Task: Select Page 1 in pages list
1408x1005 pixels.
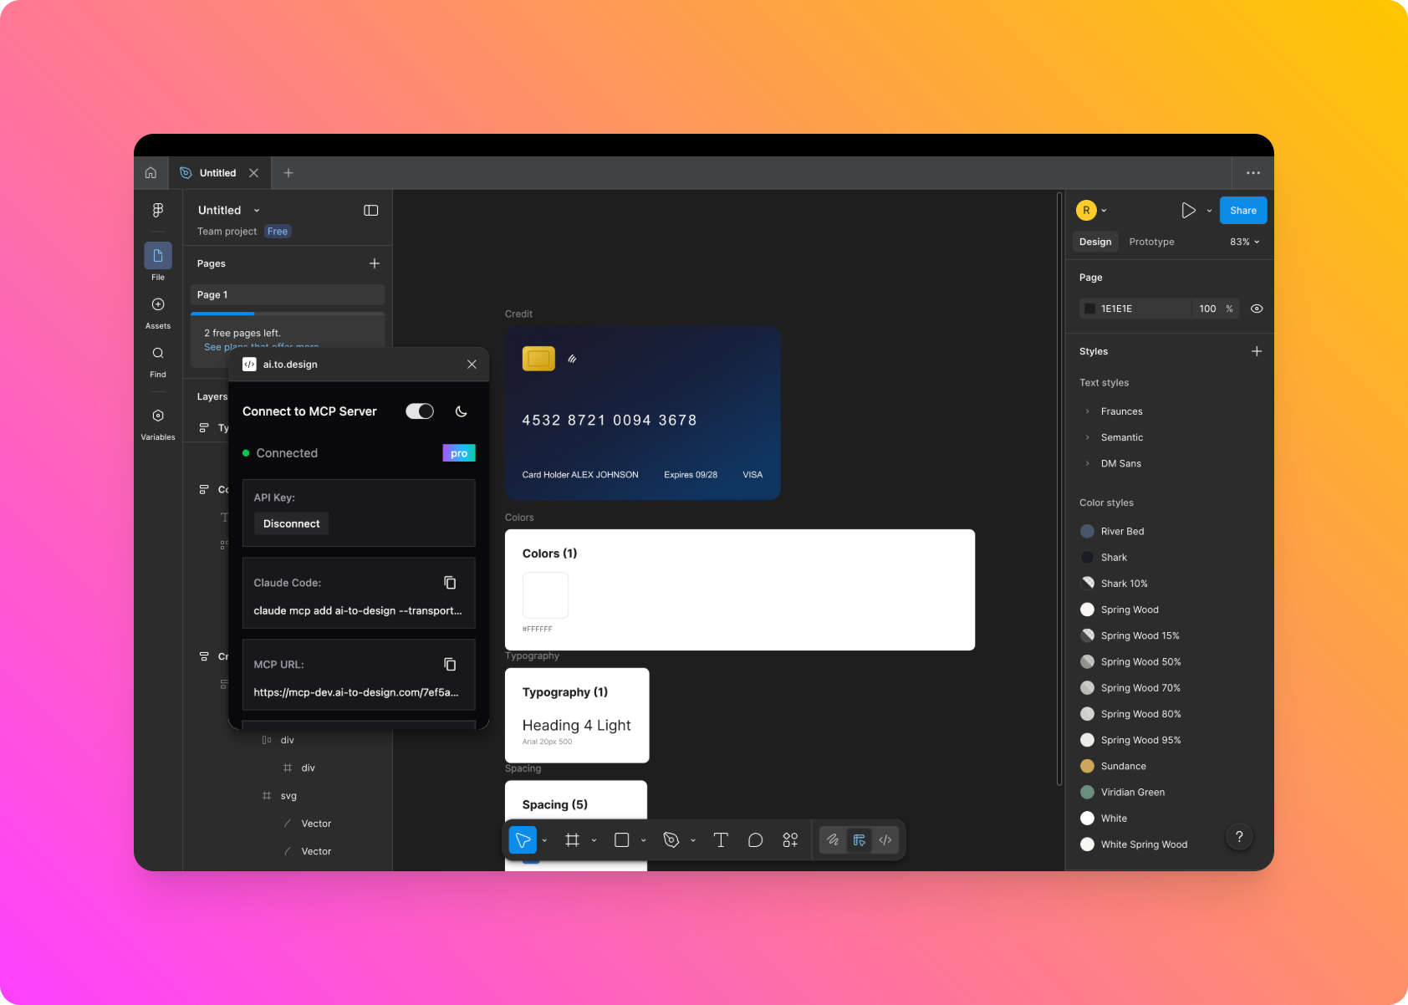Action: [288, 295]
